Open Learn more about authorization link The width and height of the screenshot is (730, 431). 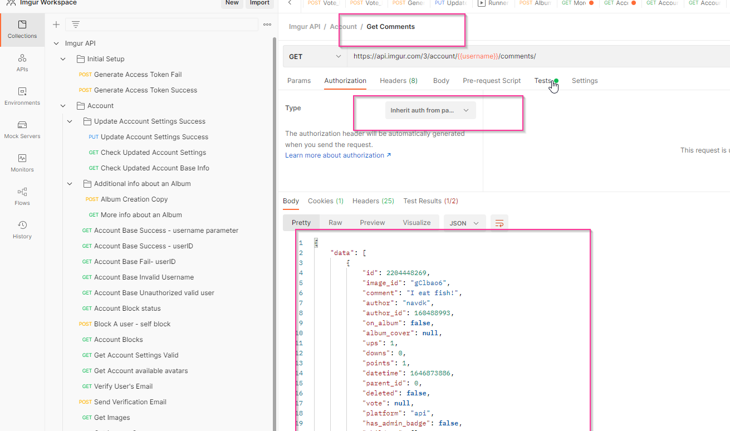338,155
